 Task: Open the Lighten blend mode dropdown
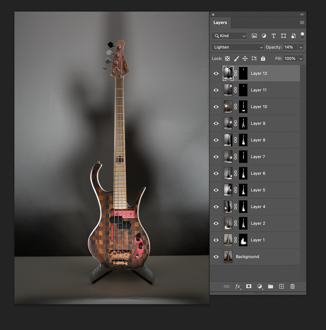coord(238,47)
